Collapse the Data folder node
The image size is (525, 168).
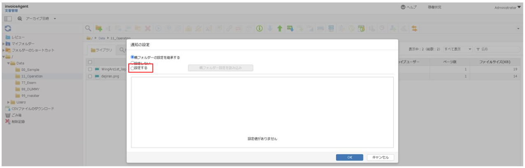[x=8, y=63]
